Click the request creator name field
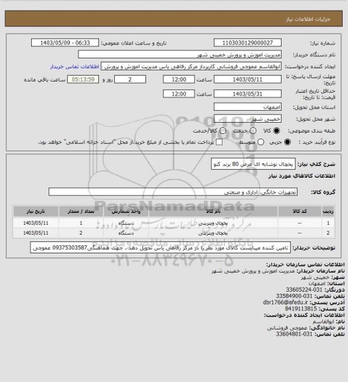348x382 pixels. 191,66
